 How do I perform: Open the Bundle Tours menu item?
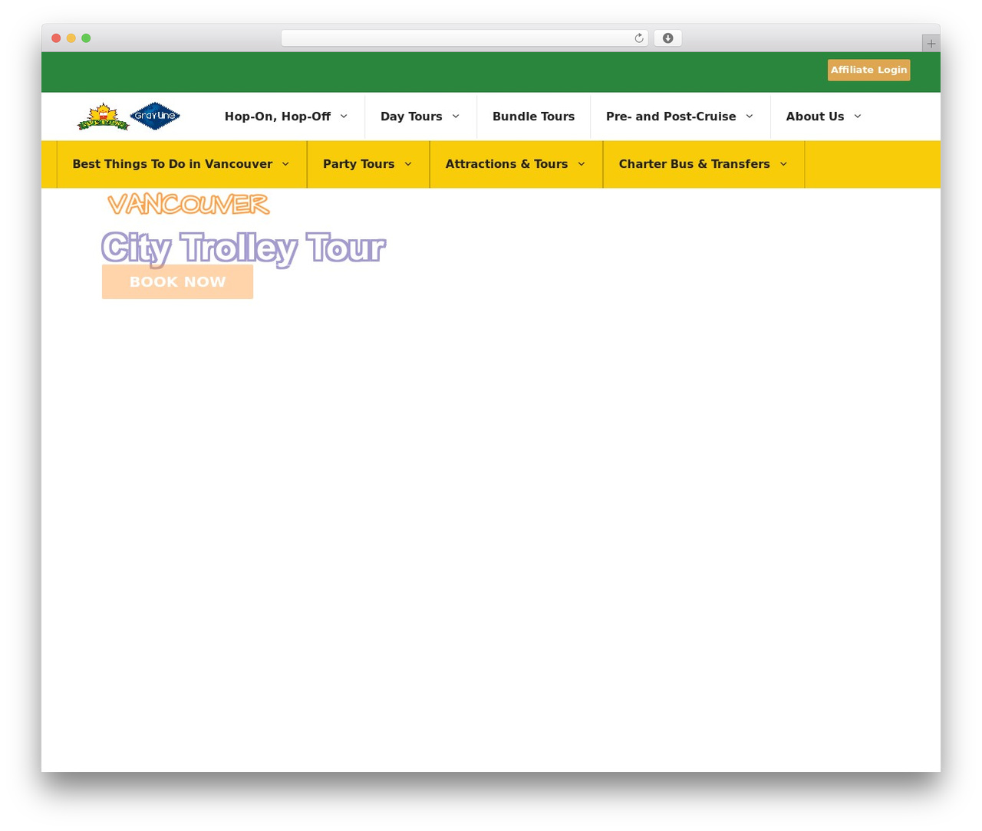click(x=533, y=117)
